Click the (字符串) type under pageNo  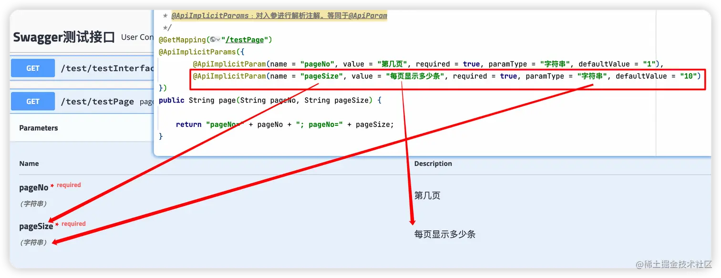33,204
